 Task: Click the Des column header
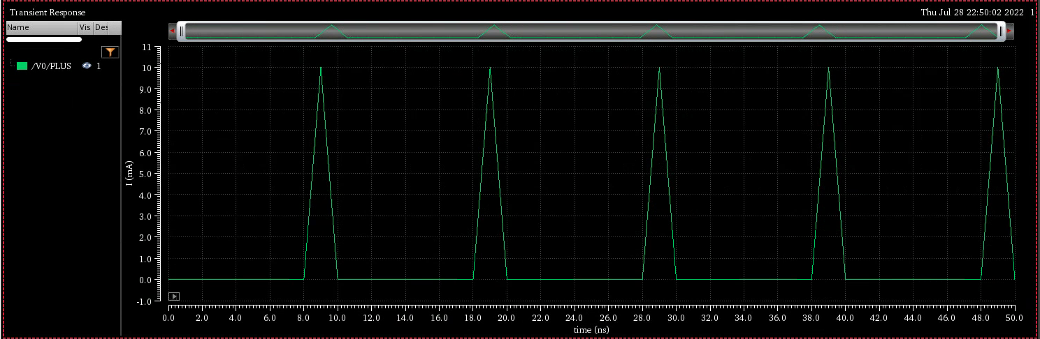click(101, 27)
